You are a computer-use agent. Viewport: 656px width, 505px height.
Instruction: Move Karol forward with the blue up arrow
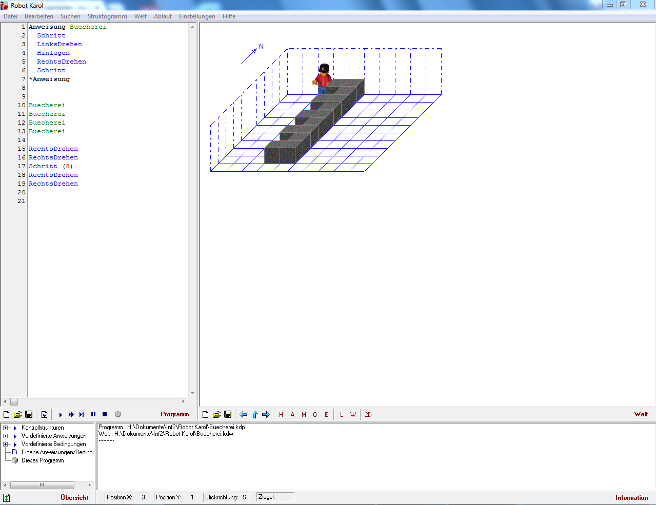(254, 415)
